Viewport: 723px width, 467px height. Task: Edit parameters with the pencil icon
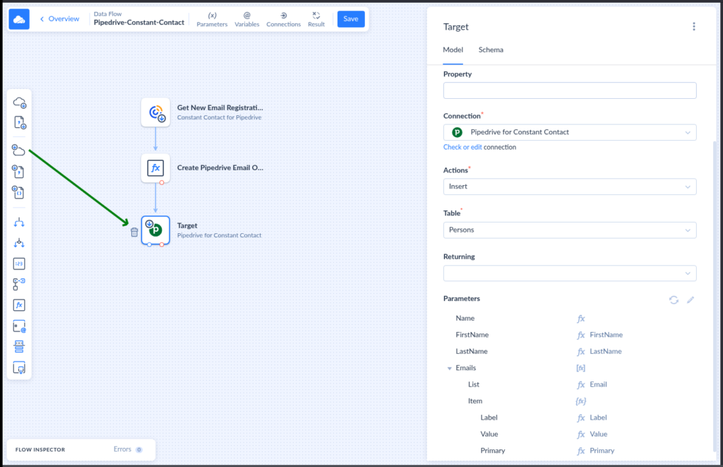pyautogui.click(x=691, y=300)
